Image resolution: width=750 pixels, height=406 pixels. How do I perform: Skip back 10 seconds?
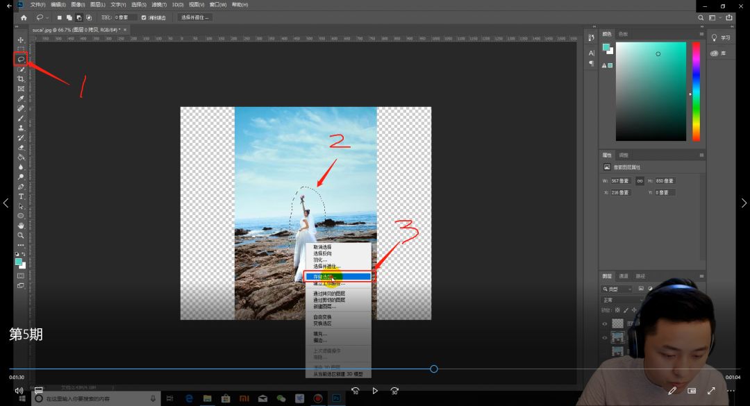(x=355, y=391)
